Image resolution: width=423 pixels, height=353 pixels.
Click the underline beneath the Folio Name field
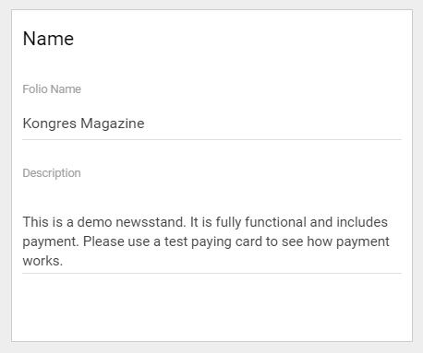(x=211, y=139)
